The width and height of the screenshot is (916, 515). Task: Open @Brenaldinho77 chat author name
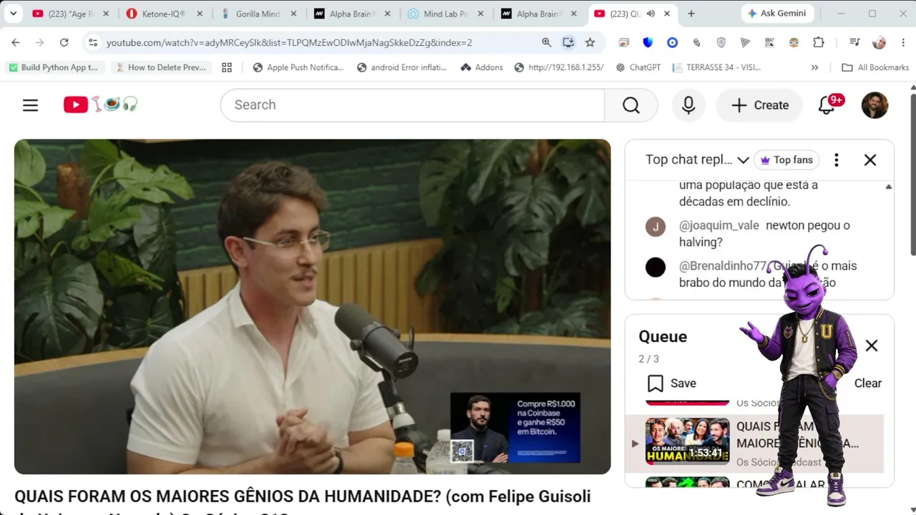723,266
